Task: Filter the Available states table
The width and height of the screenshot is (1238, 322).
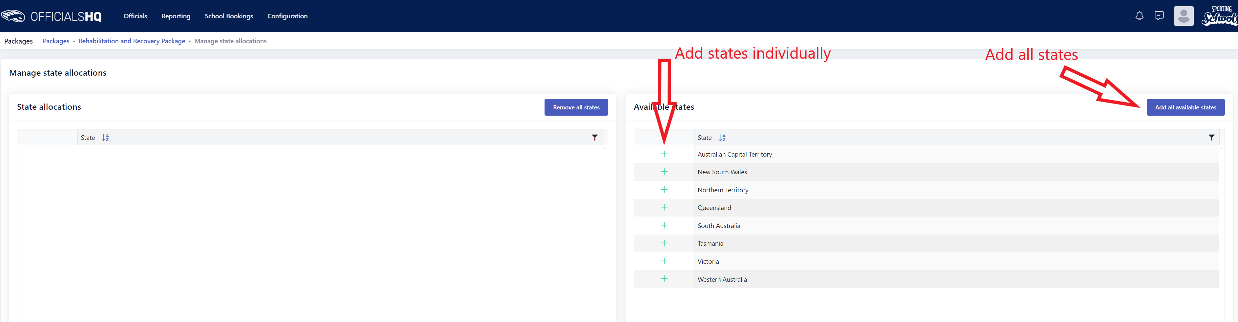Action: pyautogui.click(x=1211, y=138)
